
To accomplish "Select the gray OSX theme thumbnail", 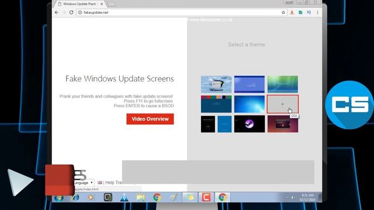I will pyautogui.click(x=283, y=104).
